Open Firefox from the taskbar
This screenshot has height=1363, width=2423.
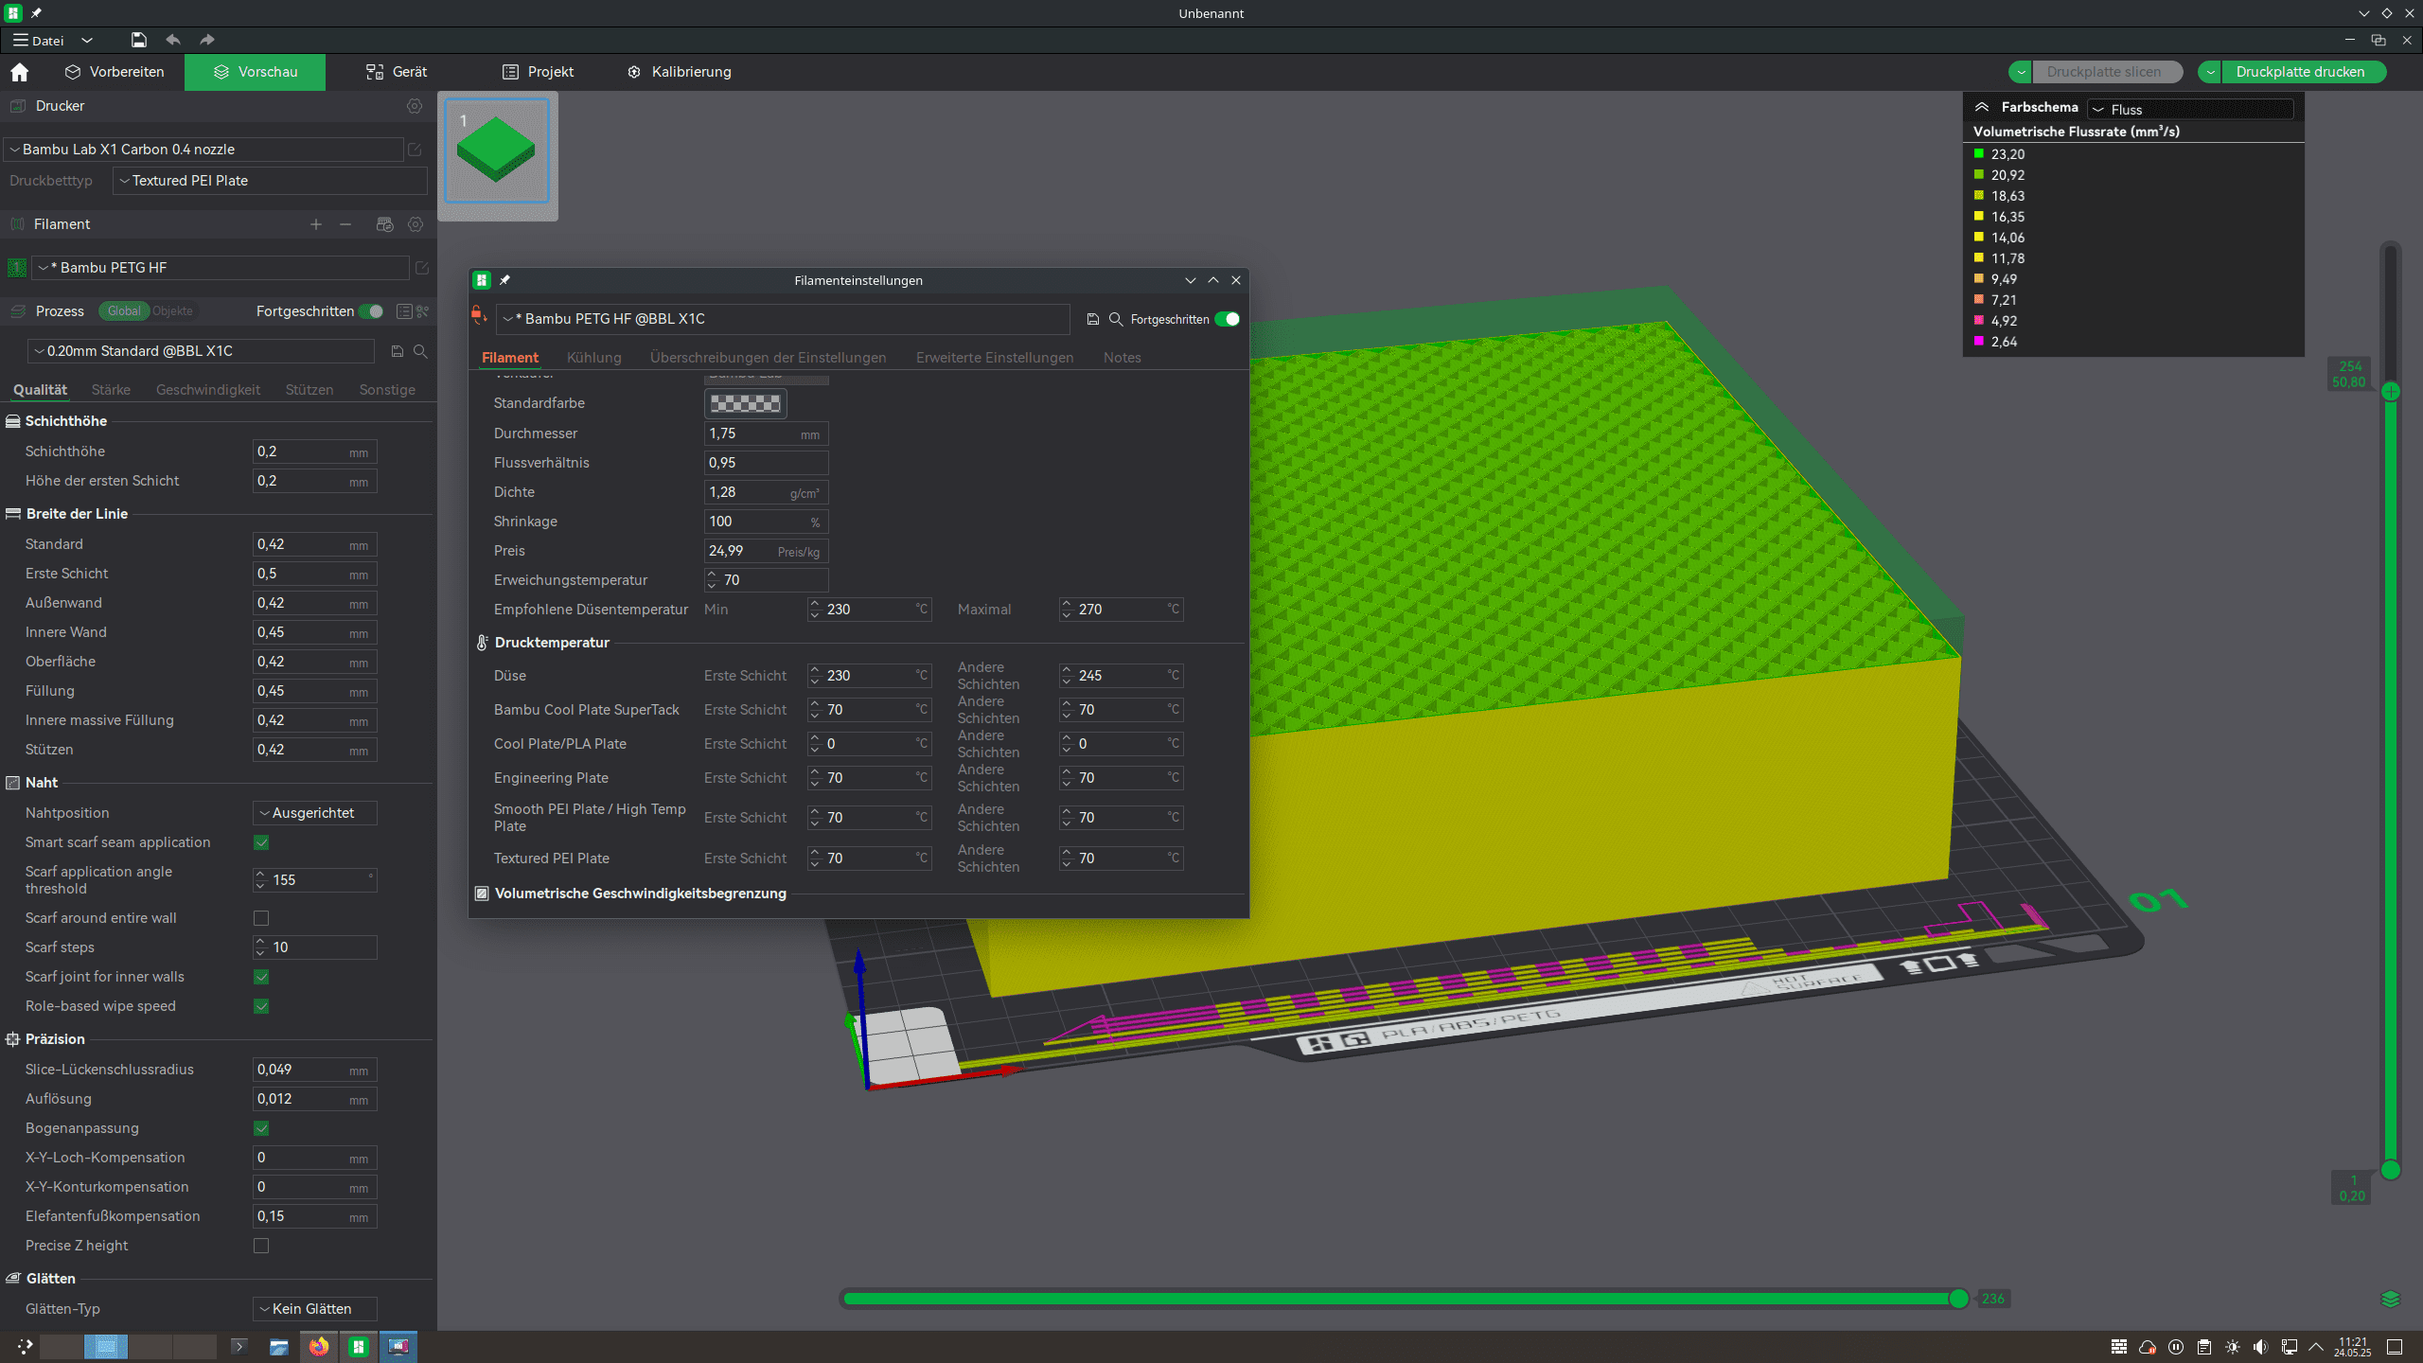click(x=319, y=1346)
